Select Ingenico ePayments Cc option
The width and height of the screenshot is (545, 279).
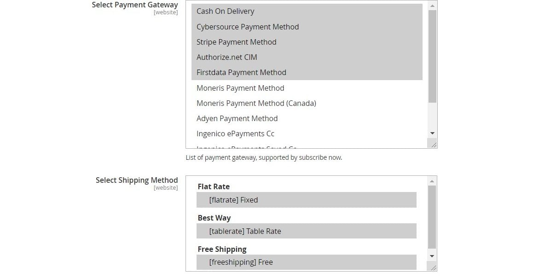(307, 134)
